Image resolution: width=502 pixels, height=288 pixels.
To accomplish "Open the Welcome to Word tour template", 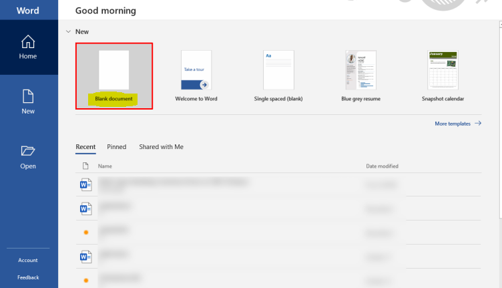I will click(196, 76).
